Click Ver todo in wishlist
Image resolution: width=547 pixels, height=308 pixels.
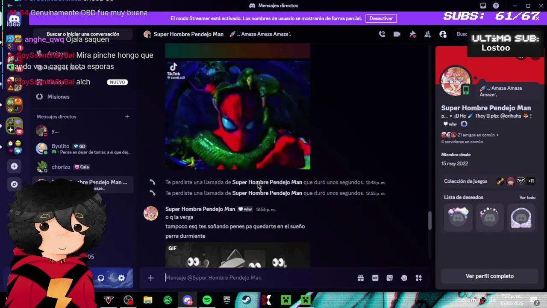click(x=527, y=198)
